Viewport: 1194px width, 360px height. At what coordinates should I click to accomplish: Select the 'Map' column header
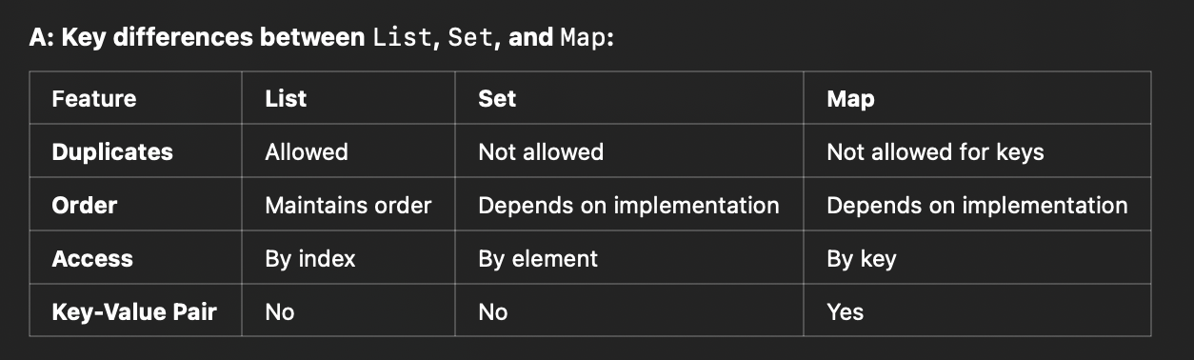[850, 98]
